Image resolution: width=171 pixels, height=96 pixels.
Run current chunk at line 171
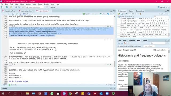coord(111,26)
